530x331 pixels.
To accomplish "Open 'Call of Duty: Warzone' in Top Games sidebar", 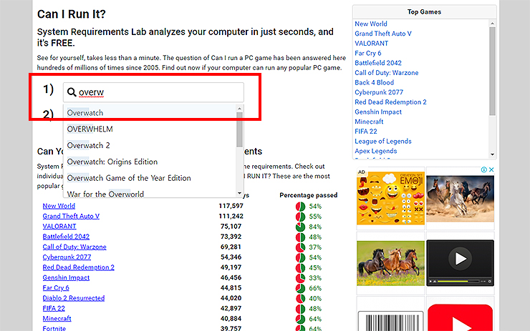I will click(386, 73).
